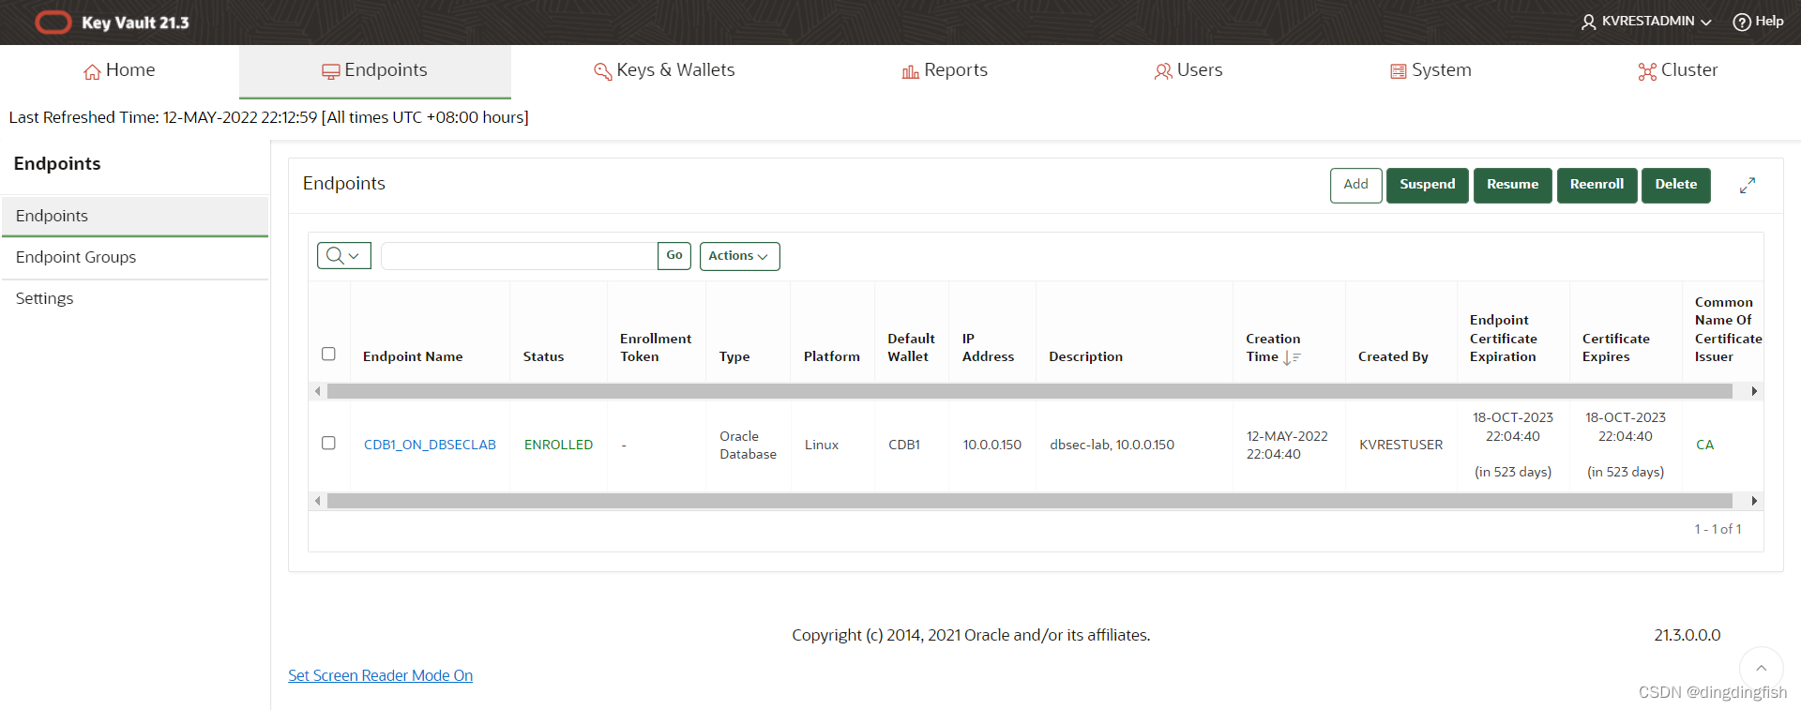Image resolution: width=1801 pixels, height=710 pixels.
Task: Navigate to the System tab
Action: tap(1430, 70)
